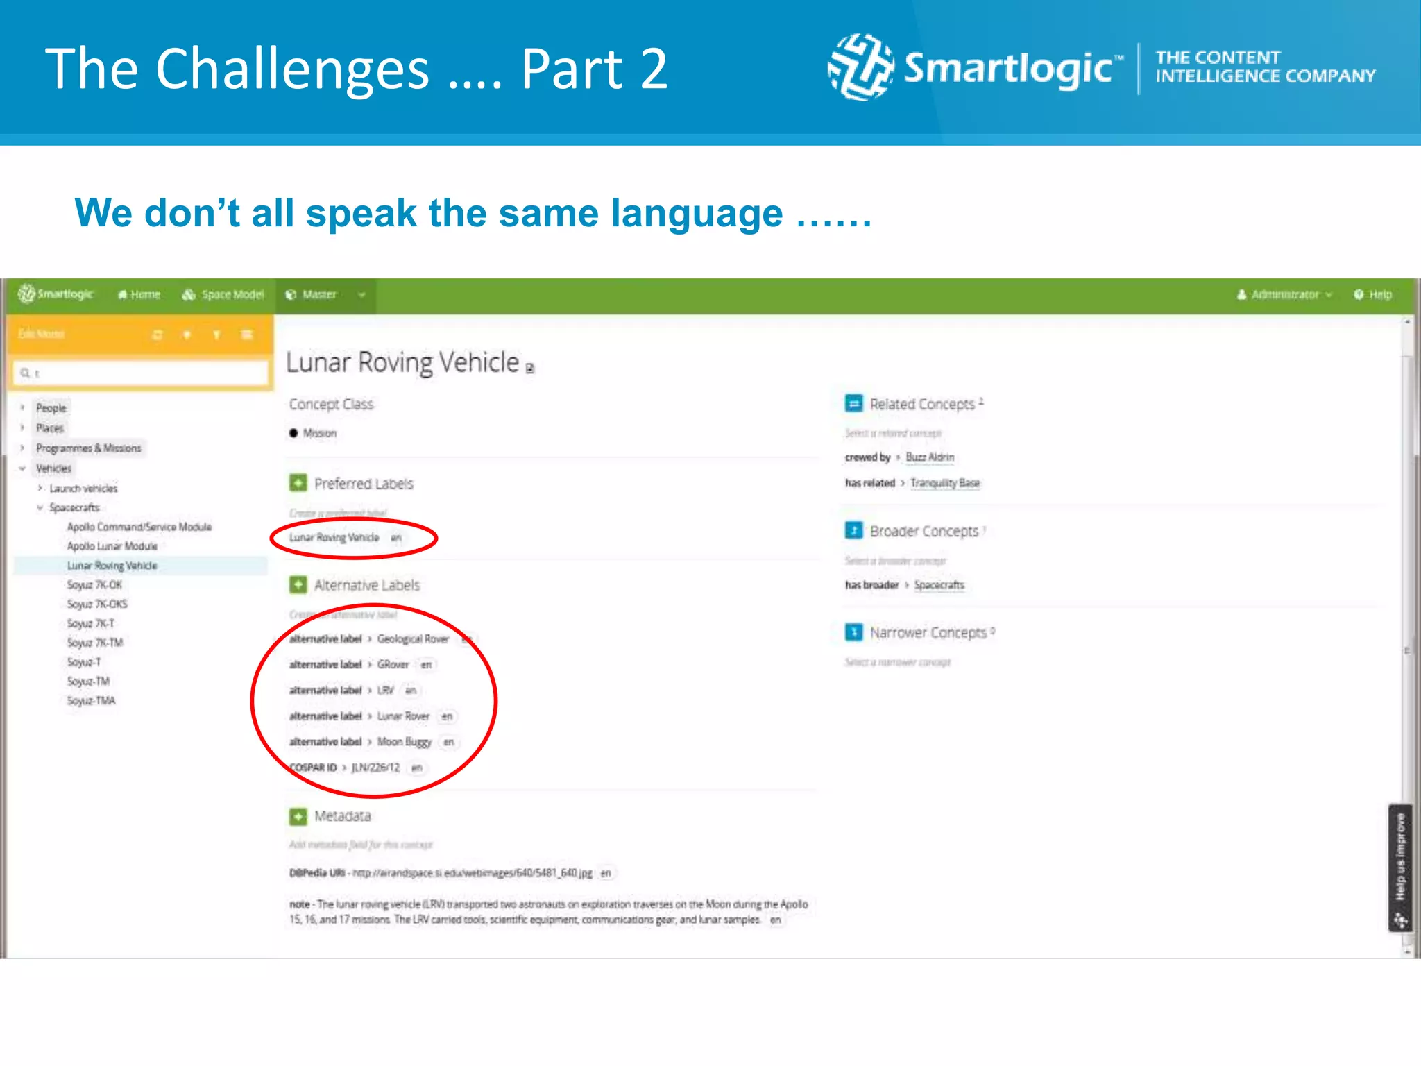Image resolution: width=1421 pixels, height=1066 pixels.
Task: Click 'Add metadata field for this concept'
Action: pyautogui.click(x=361, y=845)
